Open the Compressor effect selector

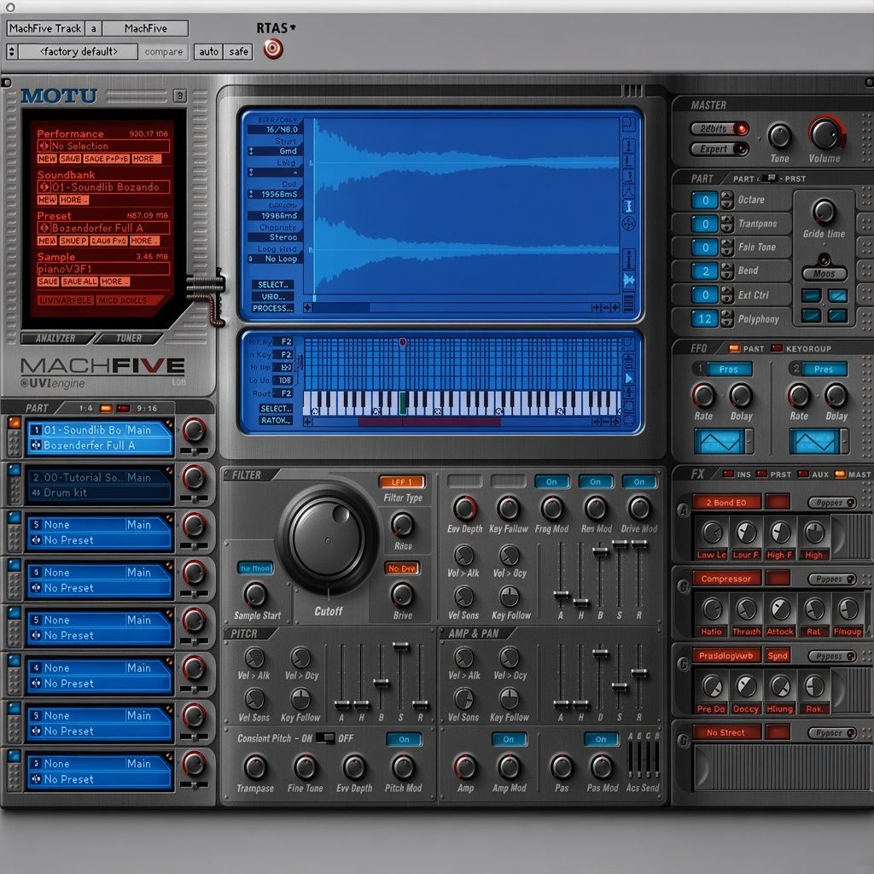pyautogui.click(x=726, y=579)
